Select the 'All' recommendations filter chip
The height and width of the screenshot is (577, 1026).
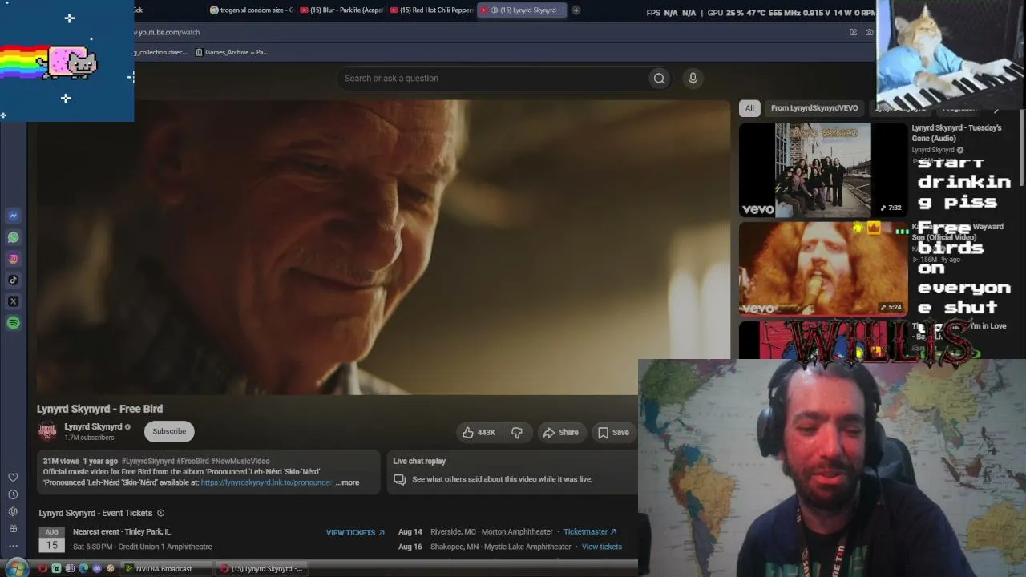749,108
